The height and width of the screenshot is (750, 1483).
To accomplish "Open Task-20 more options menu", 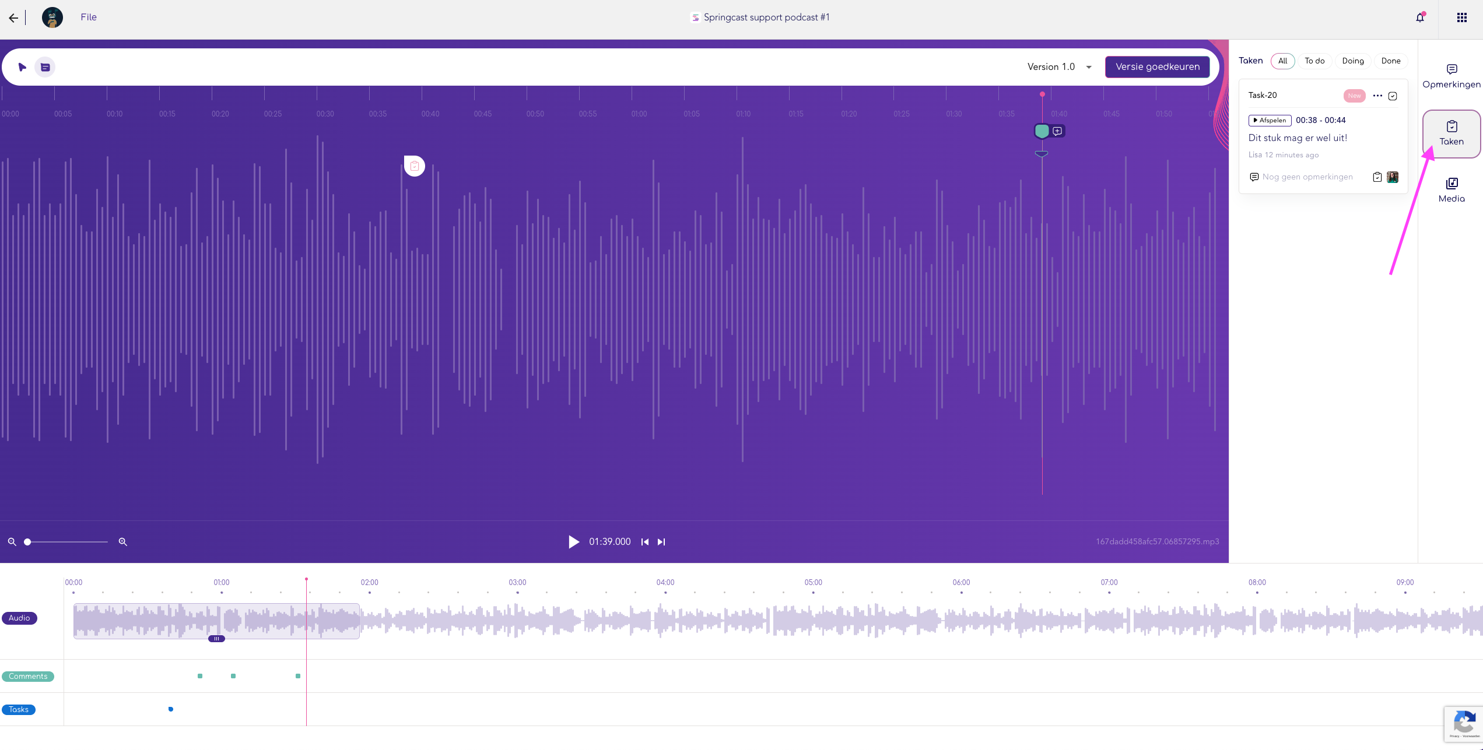I will [1377, 96].
